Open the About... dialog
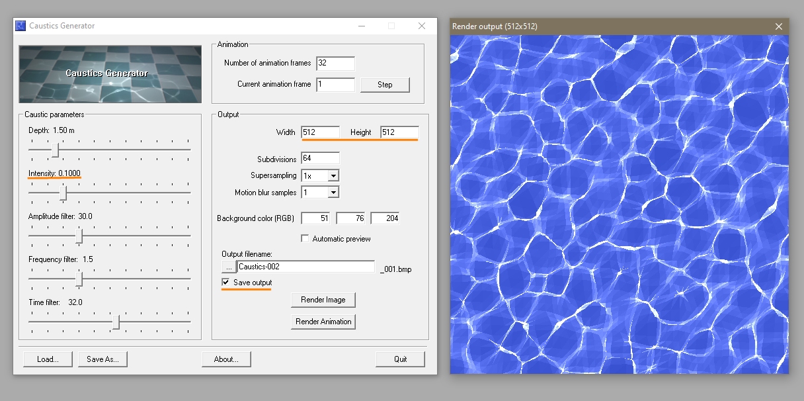 [x=226, y=359]
